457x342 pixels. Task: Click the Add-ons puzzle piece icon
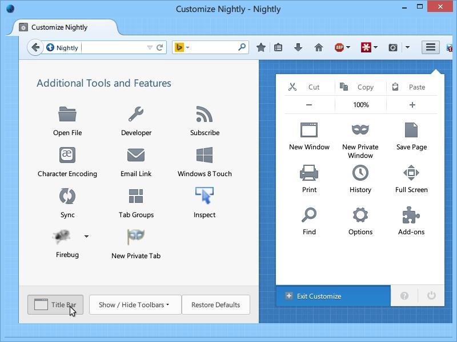[411, 215]
